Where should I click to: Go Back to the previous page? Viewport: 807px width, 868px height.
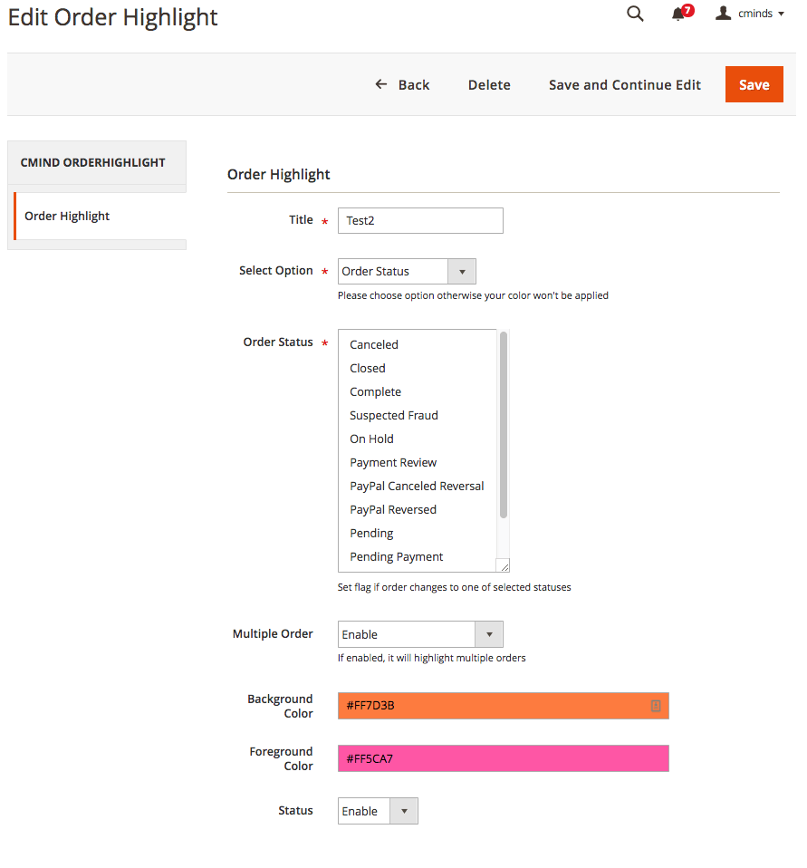(x=402, y=85)
